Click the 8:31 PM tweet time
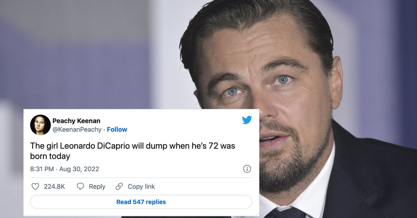Screen dimensions: 417x218 pos(42,169)
